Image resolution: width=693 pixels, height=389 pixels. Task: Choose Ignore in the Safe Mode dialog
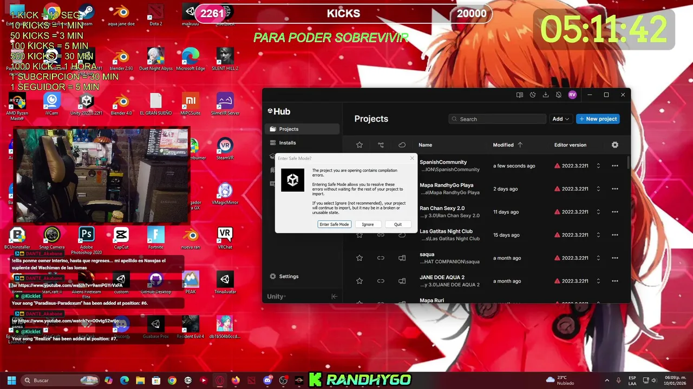pyautogui.click(x=368, y=224)
